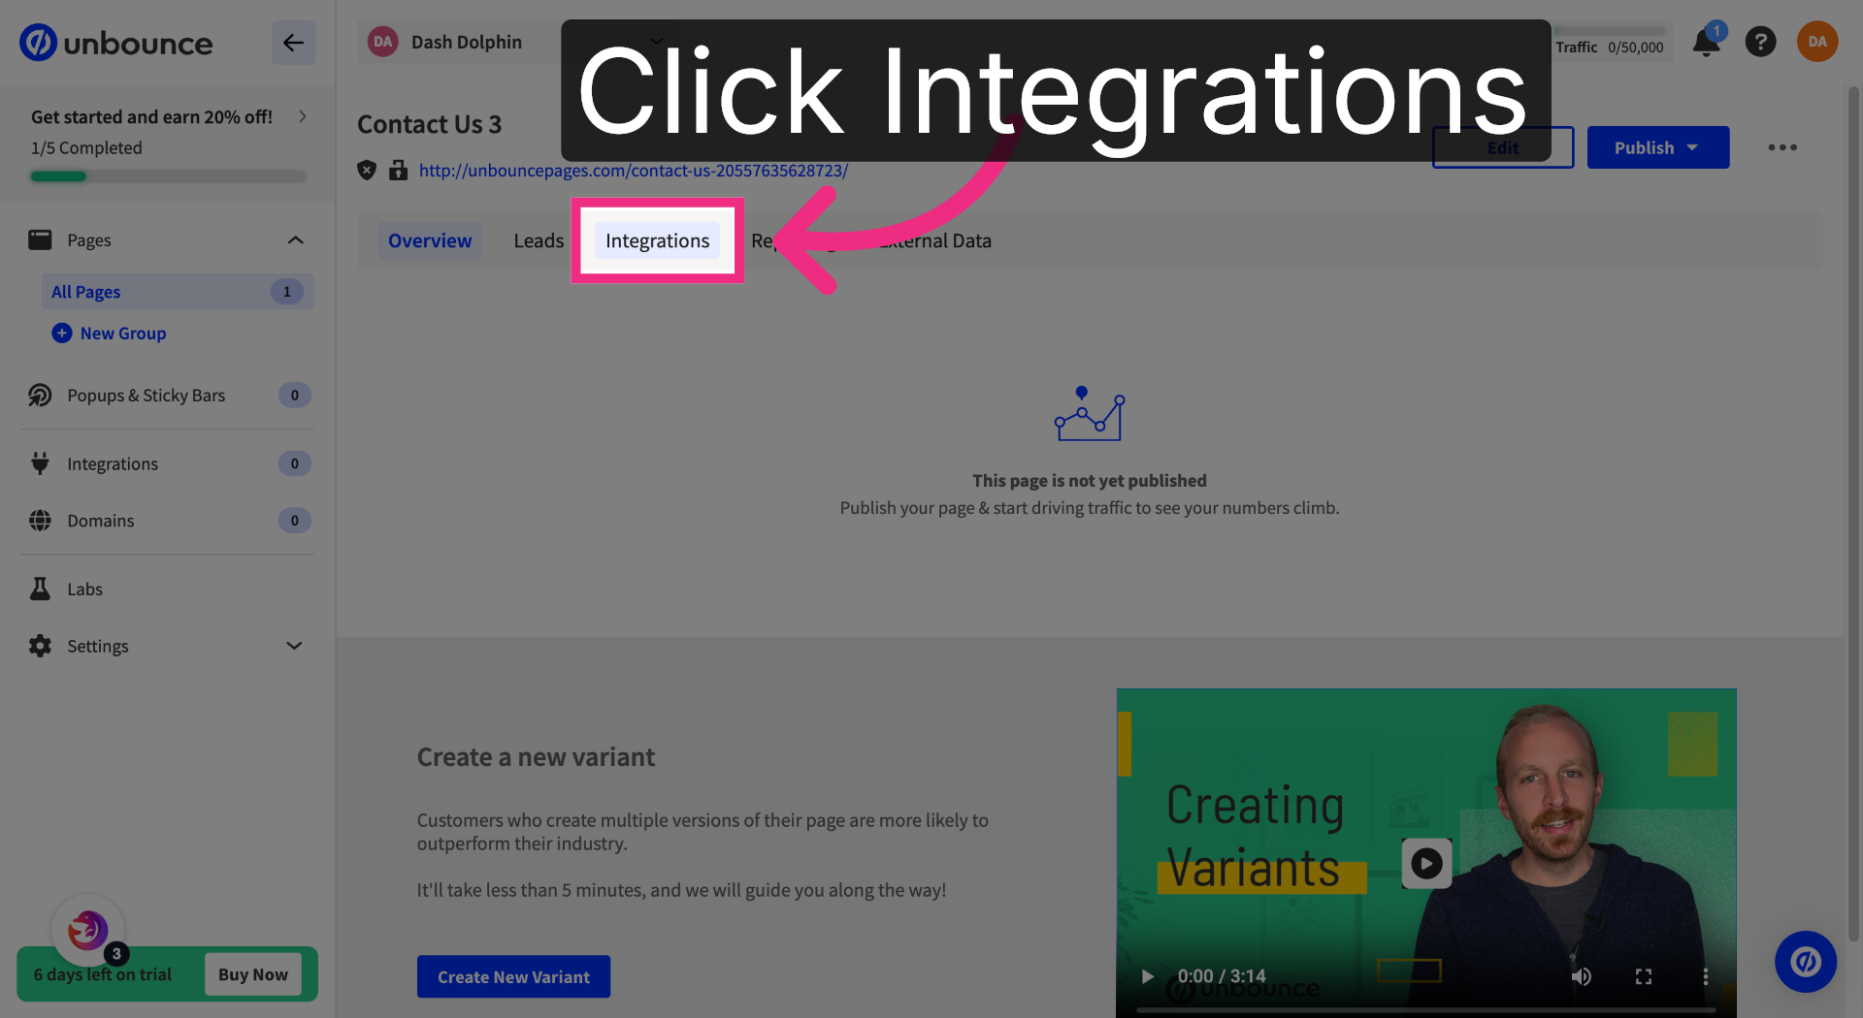
Task: Click the Settings gear icon
Action: tap(40, 646)
